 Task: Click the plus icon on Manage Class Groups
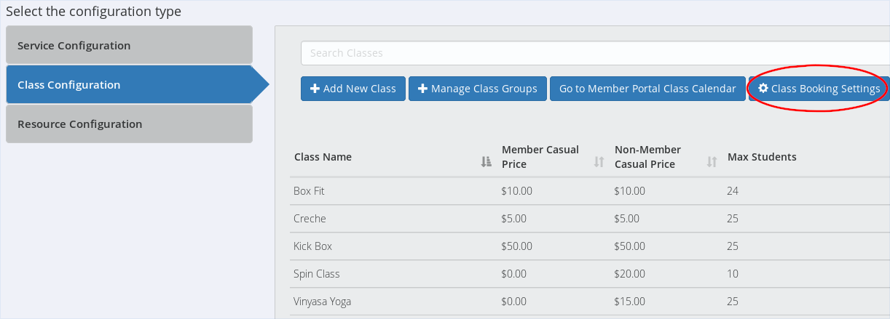[422, 89]
